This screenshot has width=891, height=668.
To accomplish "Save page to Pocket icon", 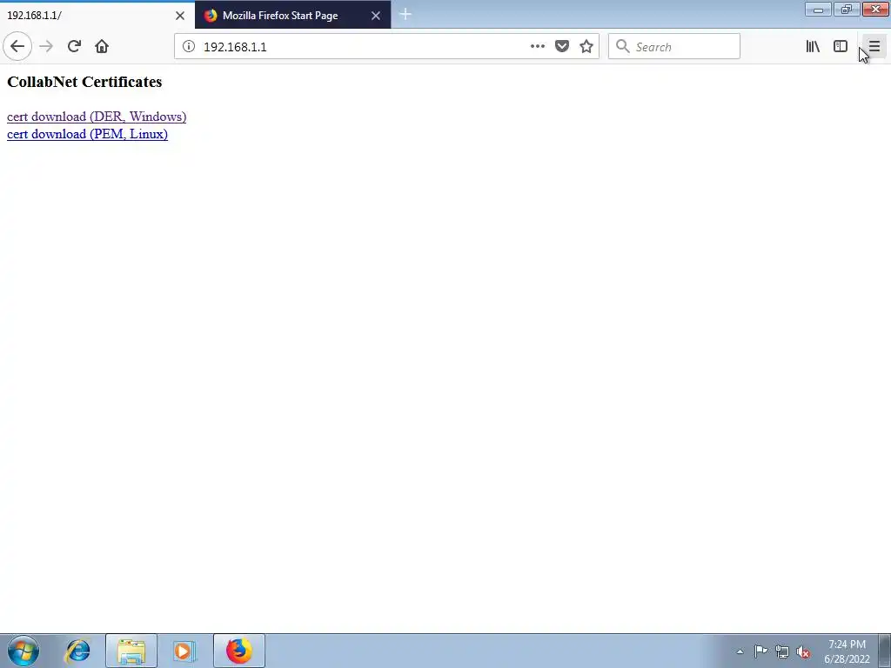I will 562,47.
